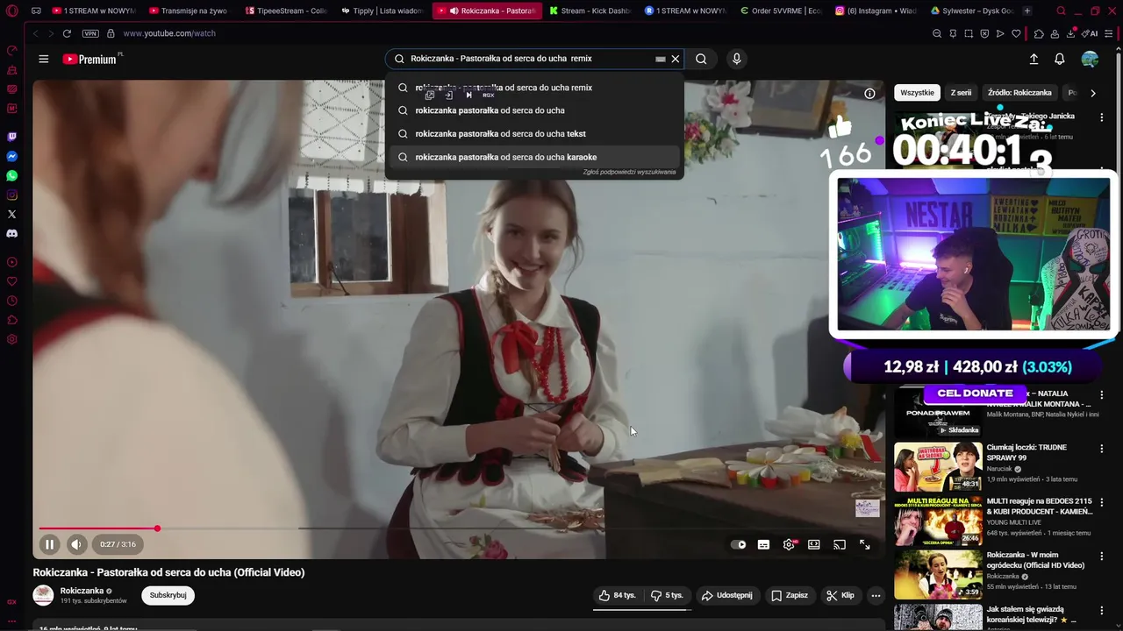Open options for the 'Takiego Janicka' video

[x=1102, y=117]
